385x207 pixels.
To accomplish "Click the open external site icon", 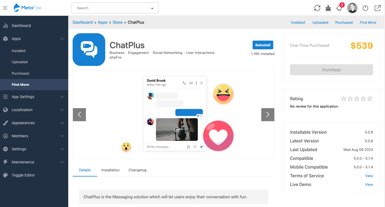I will click(378, 8).
